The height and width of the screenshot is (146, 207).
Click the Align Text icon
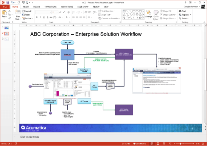point(100,15)
